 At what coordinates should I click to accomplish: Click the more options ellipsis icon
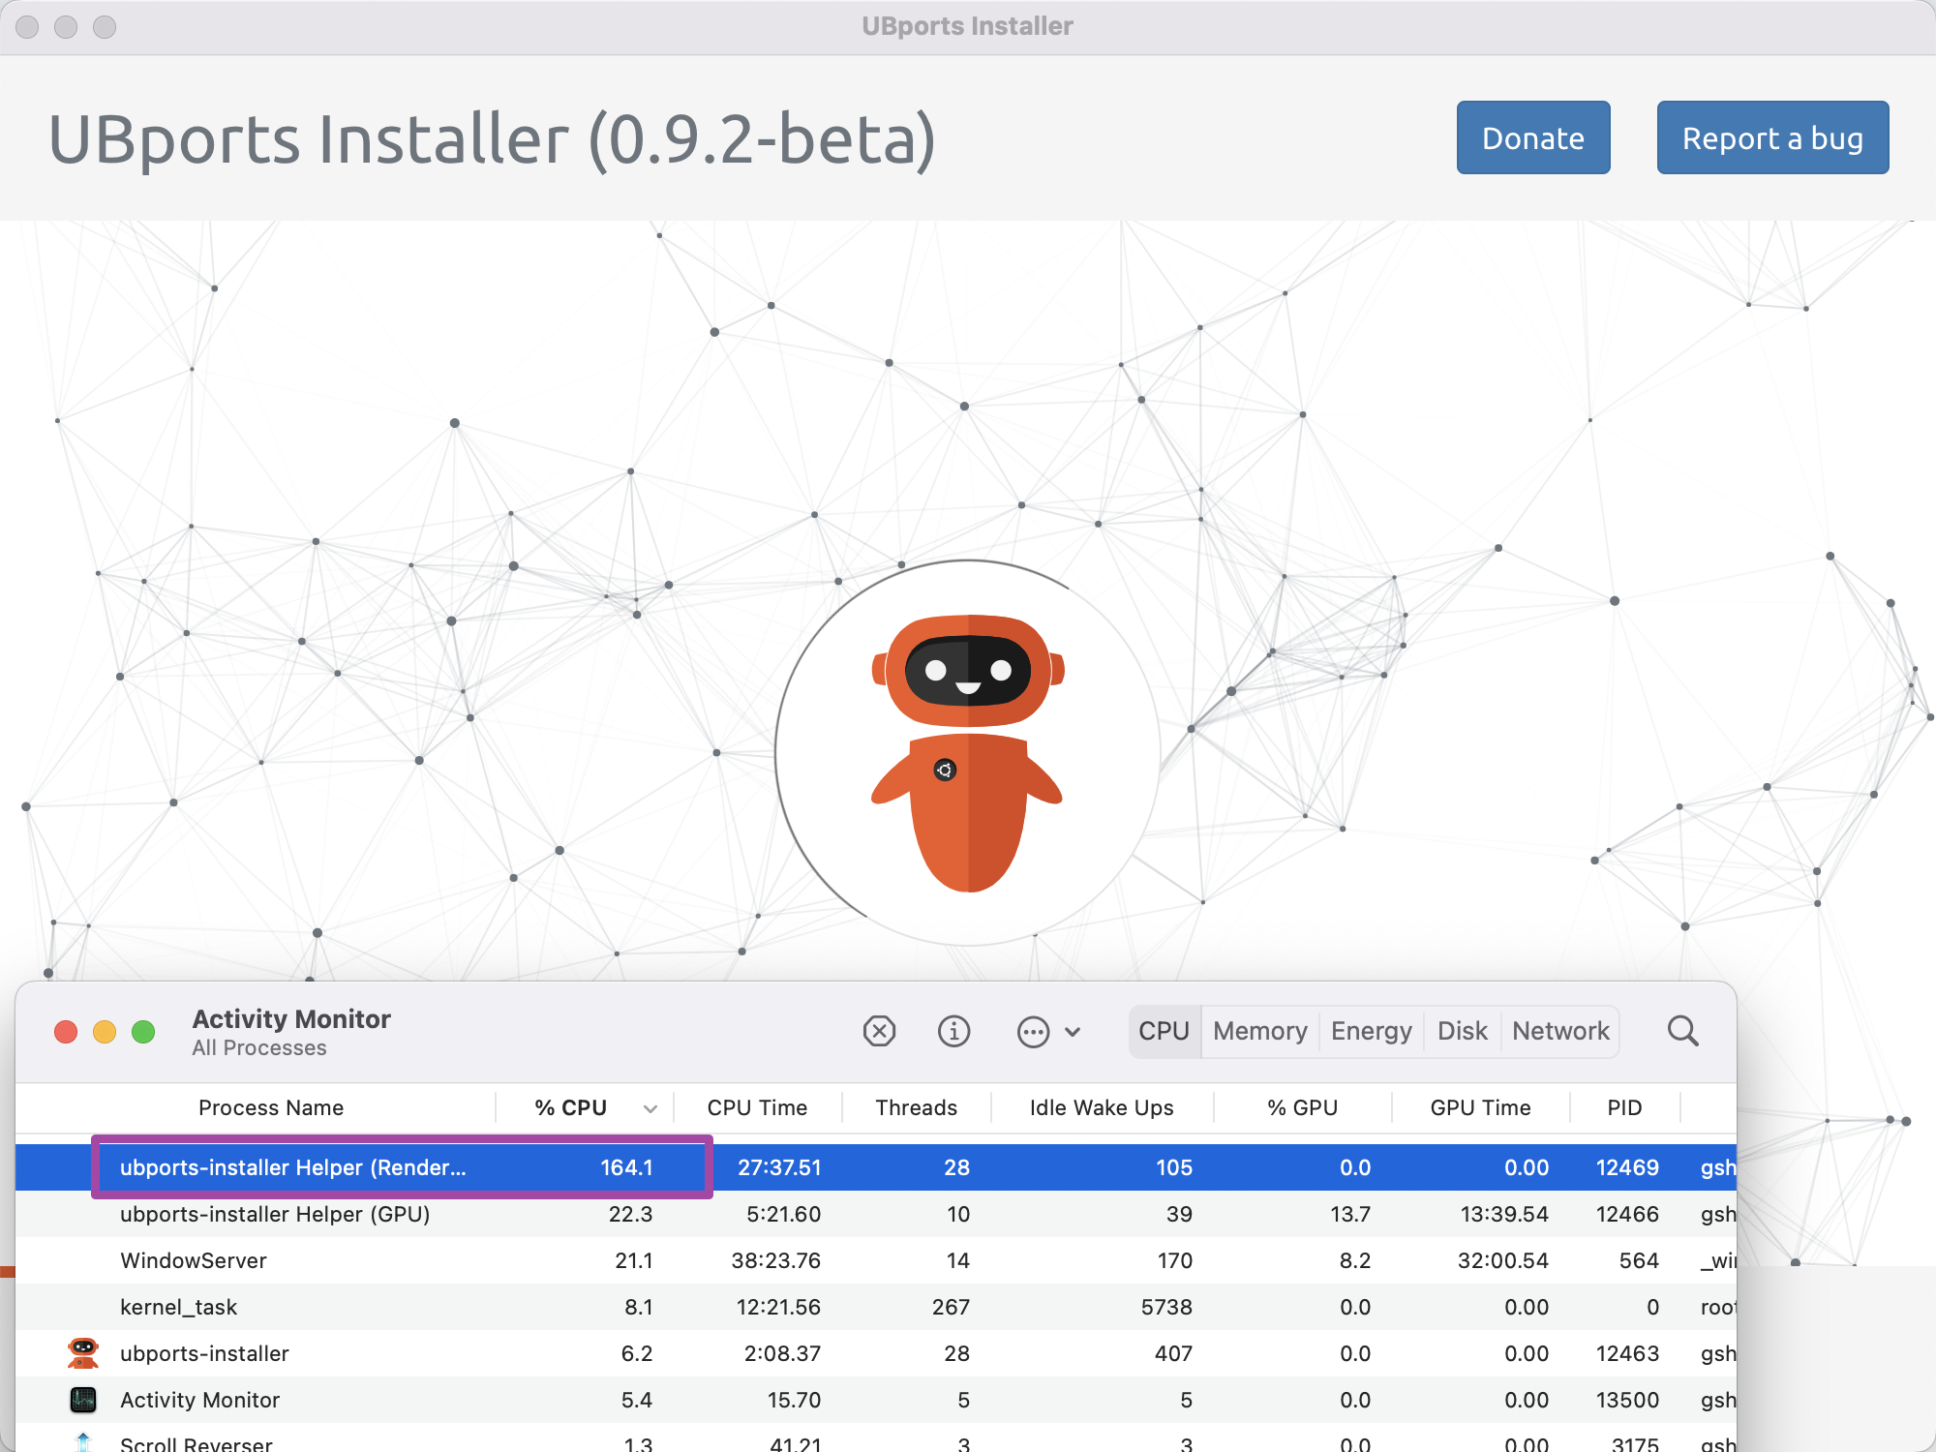[x=1034, y=1032]
